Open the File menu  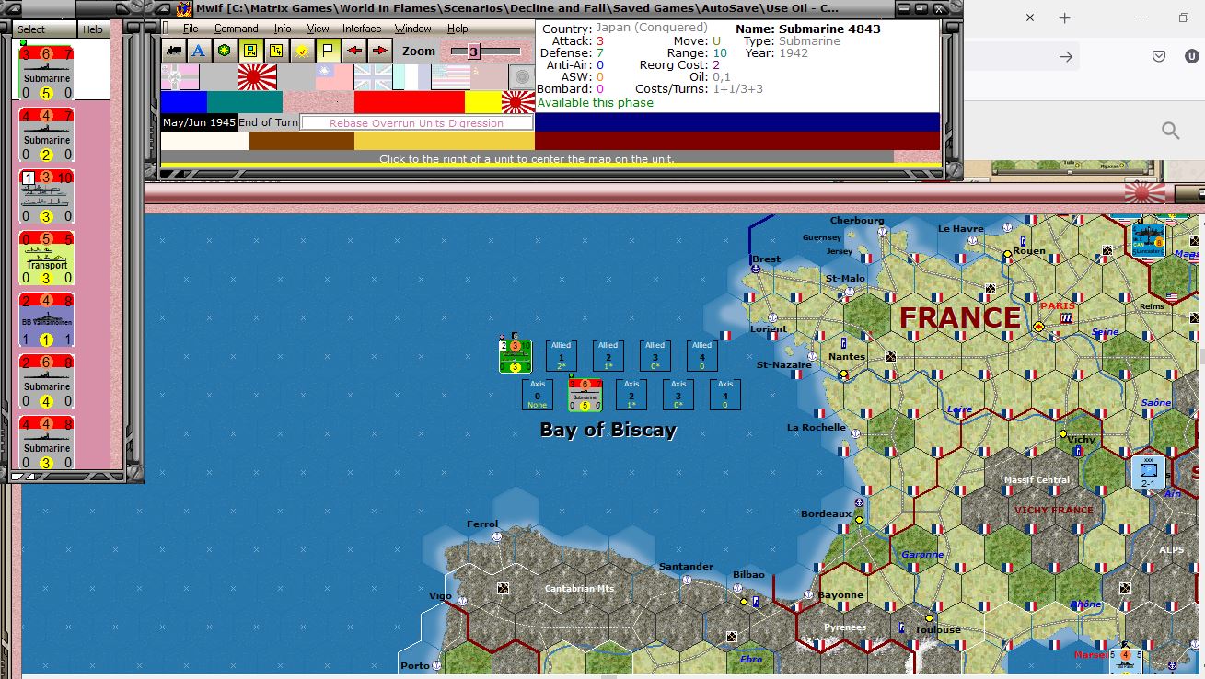pyautogui.click(x=191, y=29)
